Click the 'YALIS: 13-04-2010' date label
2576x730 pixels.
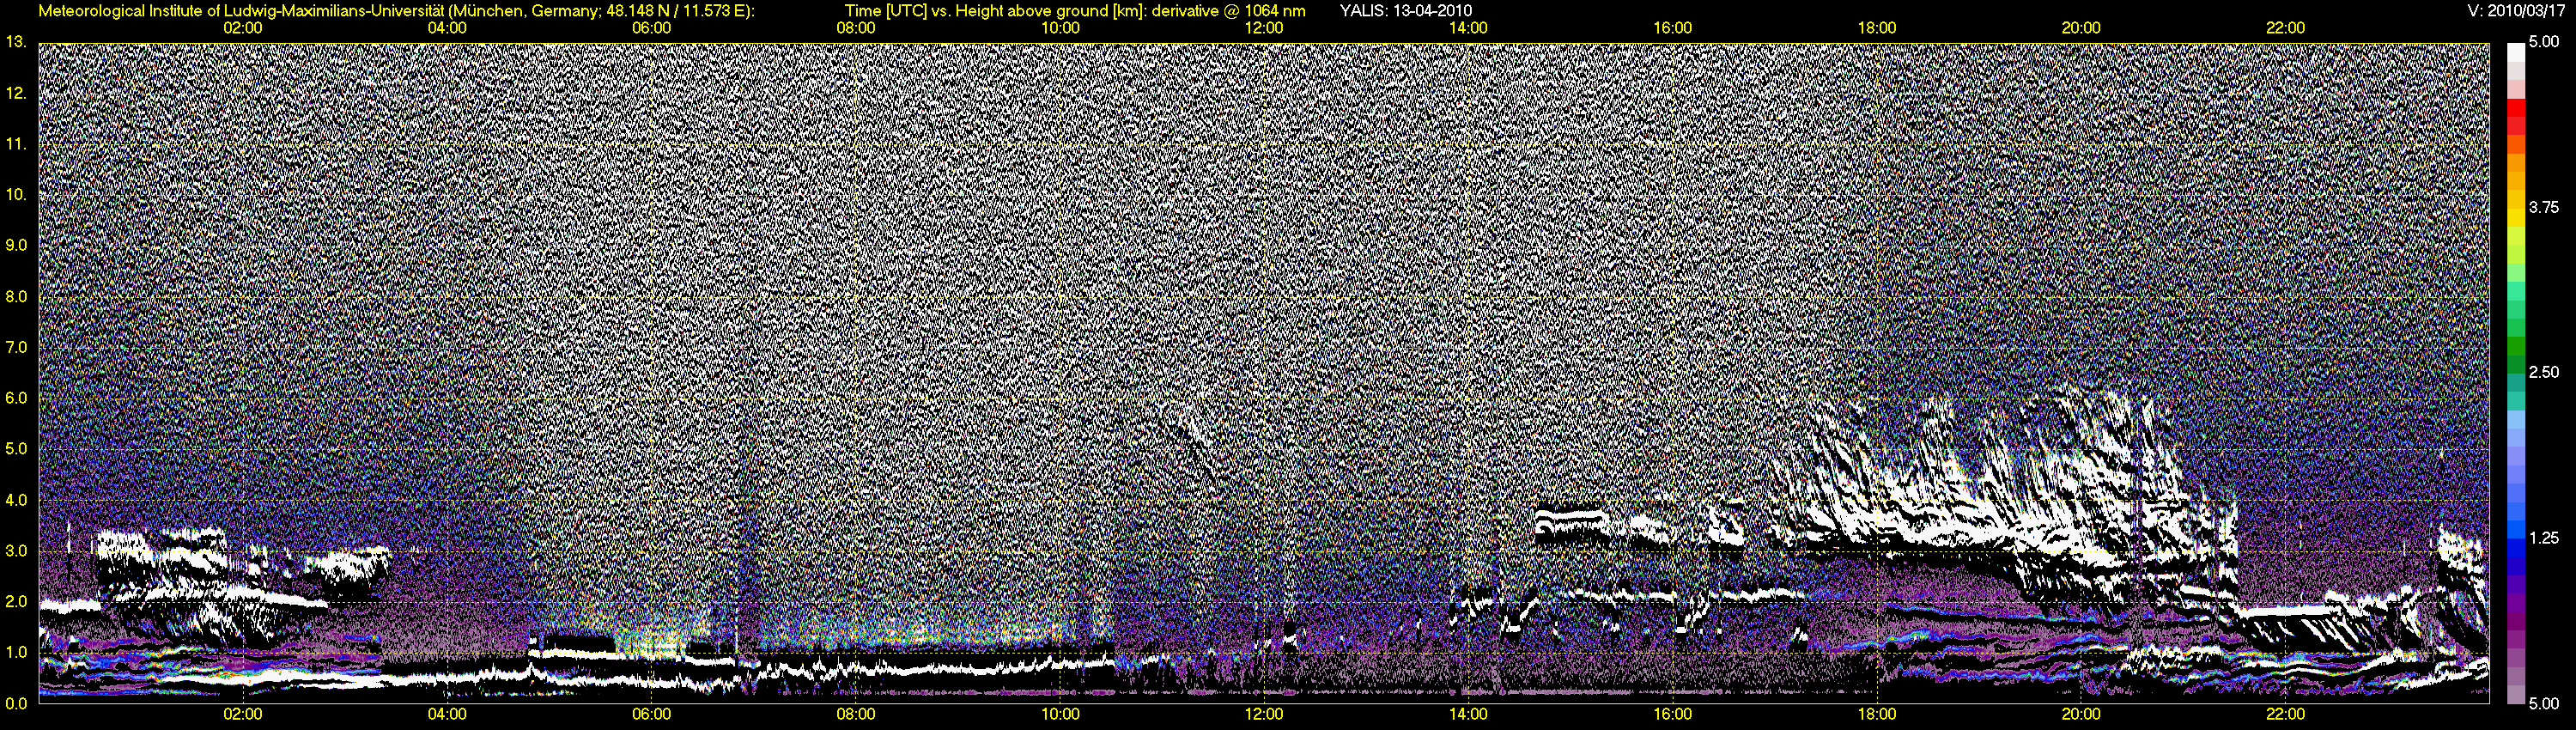[1405, 11]
